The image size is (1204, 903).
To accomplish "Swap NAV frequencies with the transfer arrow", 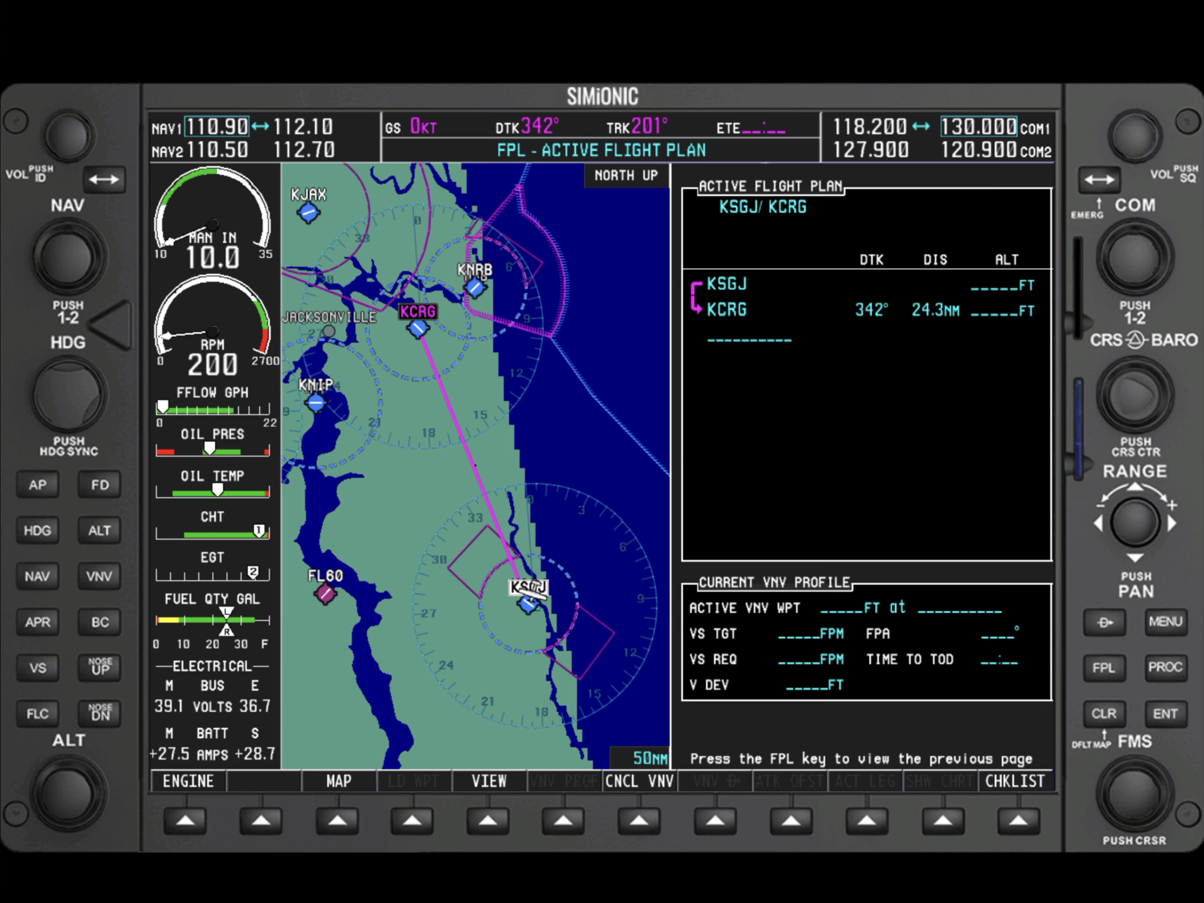I will pyautogui.click(x=104, y=179).
